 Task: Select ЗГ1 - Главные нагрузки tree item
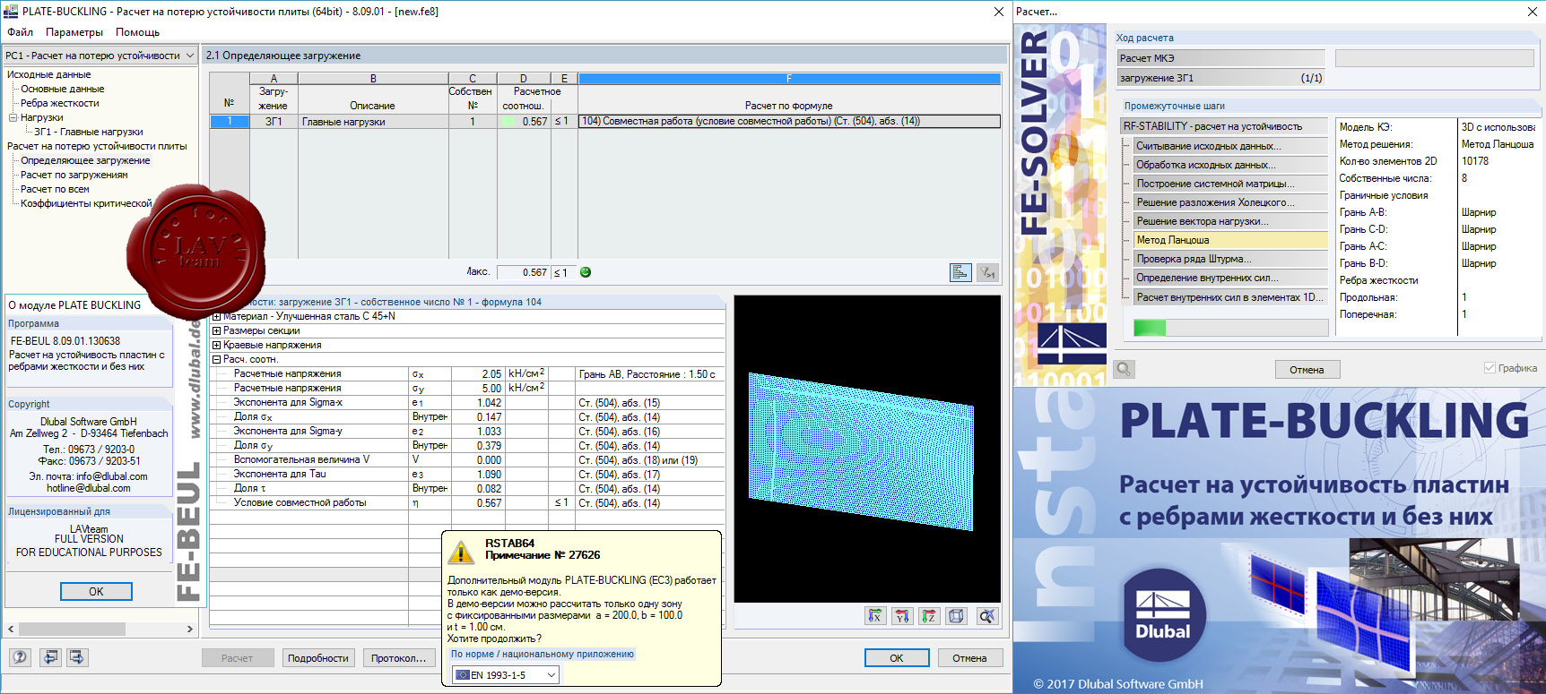tap(89, 132)
